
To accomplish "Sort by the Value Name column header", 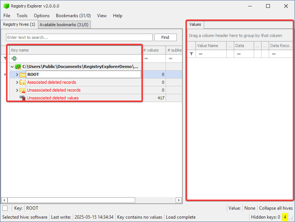I will click(x=211, y=46).
